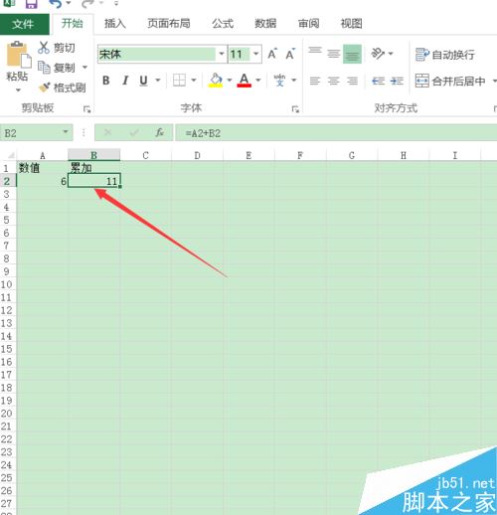Open the 视图 (View) tab
This screenshot has width=497, height=515.
pyautogui.click(x=351, y=24)
